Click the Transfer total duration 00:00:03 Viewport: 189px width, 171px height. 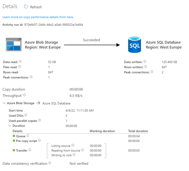tap(134, 150)
